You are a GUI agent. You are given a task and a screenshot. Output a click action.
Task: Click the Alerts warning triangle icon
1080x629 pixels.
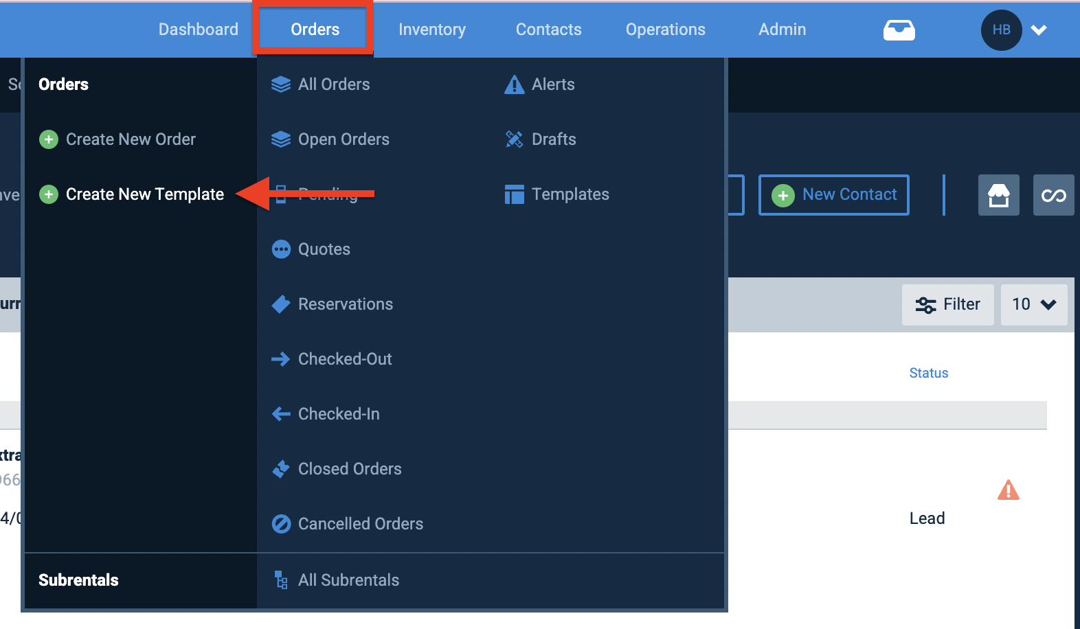(x=514, y=84)
